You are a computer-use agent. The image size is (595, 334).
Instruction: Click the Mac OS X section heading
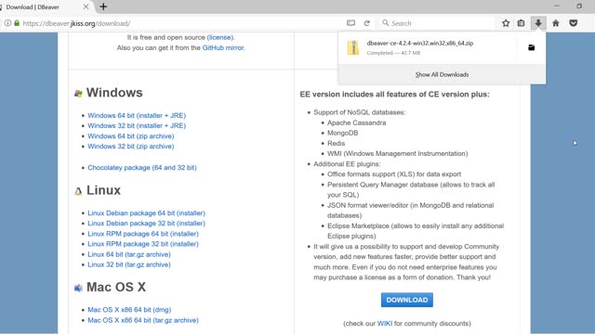pyautogui.click(x=115, y=287)
